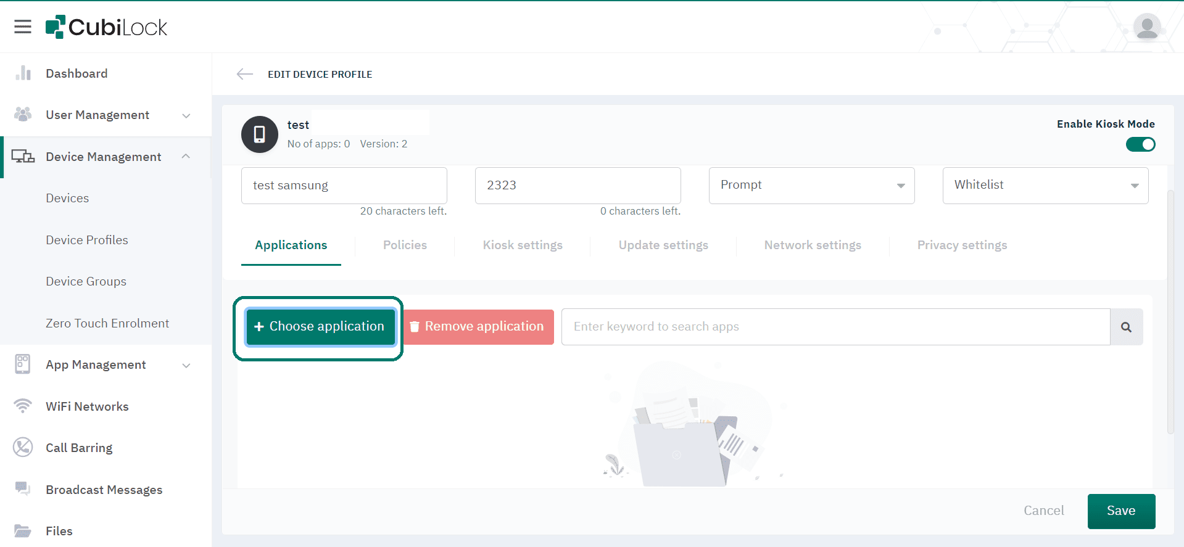Click the profile name field 'test samsung'

344,185
